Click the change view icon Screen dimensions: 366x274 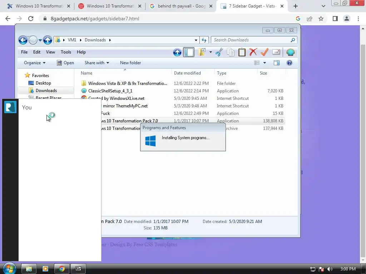point(257,63)
